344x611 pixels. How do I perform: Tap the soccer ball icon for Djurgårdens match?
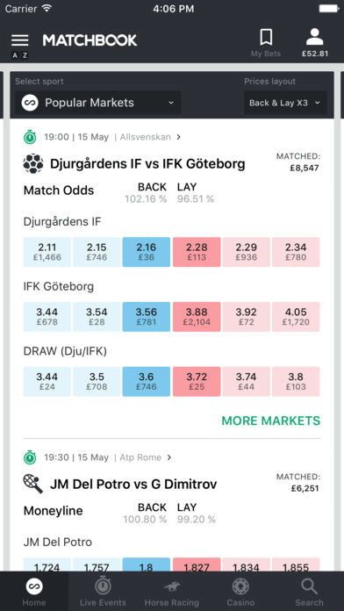click(32, 164)
